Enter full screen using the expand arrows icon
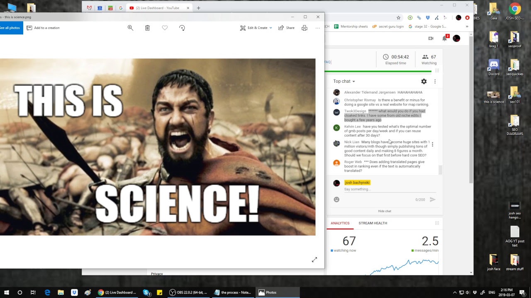 314,260
